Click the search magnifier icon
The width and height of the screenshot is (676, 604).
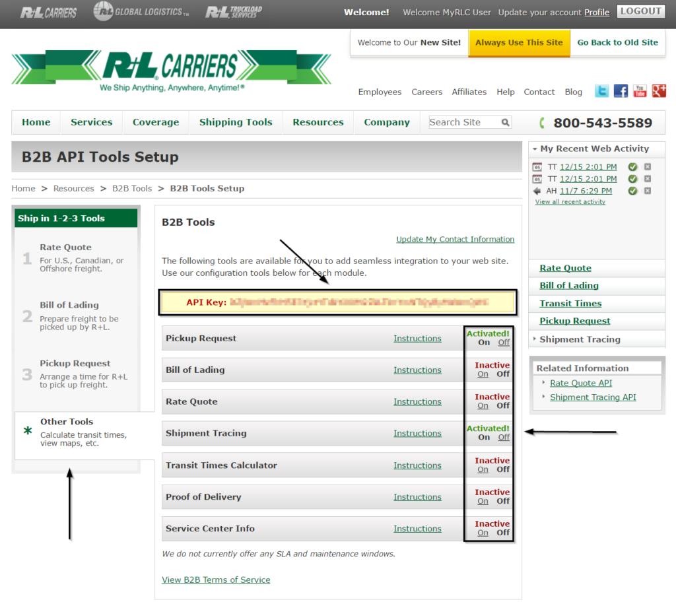pyautogui.click(x=506, y=122)
